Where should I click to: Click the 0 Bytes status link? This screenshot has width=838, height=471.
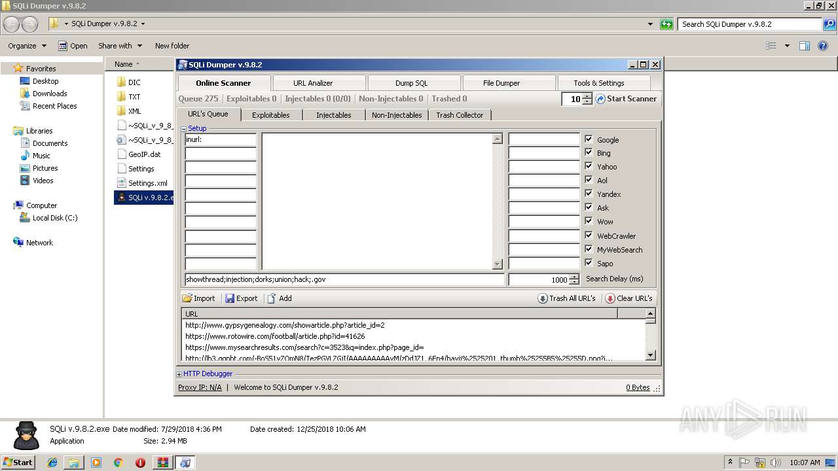[x=638, y=387]
